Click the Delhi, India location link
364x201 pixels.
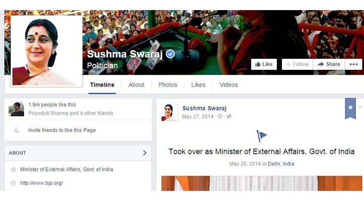pyautogui.click(x=281, y=164)
